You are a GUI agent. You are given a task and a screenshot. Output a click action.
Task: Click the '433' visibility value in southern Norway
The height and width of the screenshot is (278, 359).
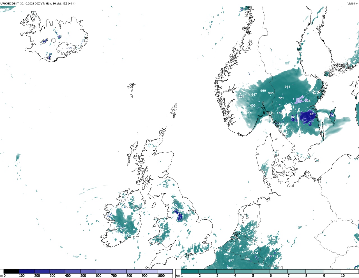253,105
